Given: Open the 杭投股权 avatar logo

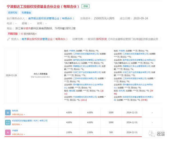Looking at the screenshot, I should 8,122.
